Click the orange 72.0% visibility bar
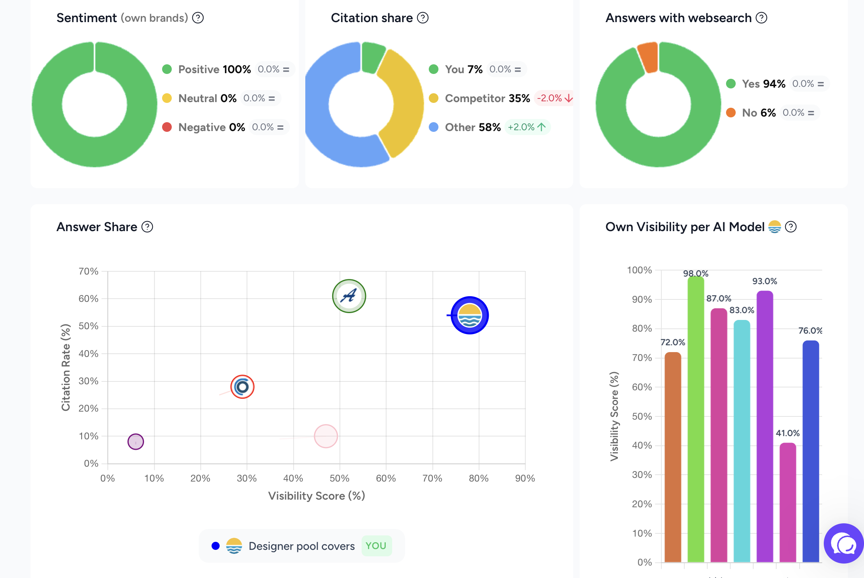The height and width of the screenshot is (578, 864). pos(673,457)
